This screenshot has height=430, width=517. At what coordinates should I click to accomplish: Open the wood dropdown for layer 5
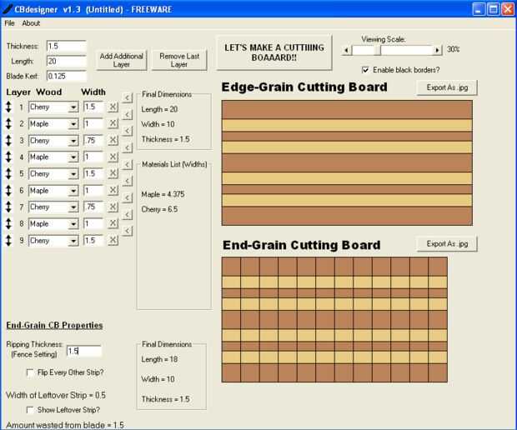tap(73, 174)
